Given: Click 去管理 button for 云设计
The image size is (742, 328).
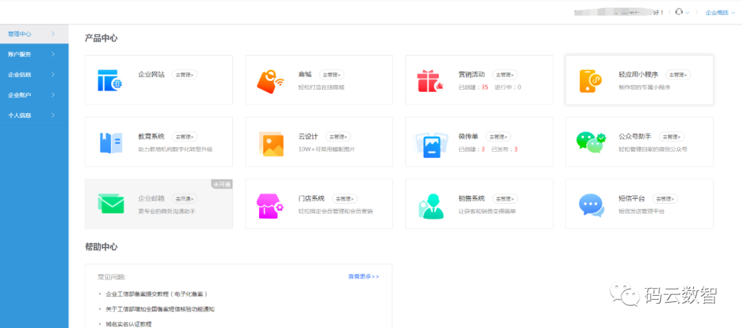Looking at the screenshot, I should 338,137.
